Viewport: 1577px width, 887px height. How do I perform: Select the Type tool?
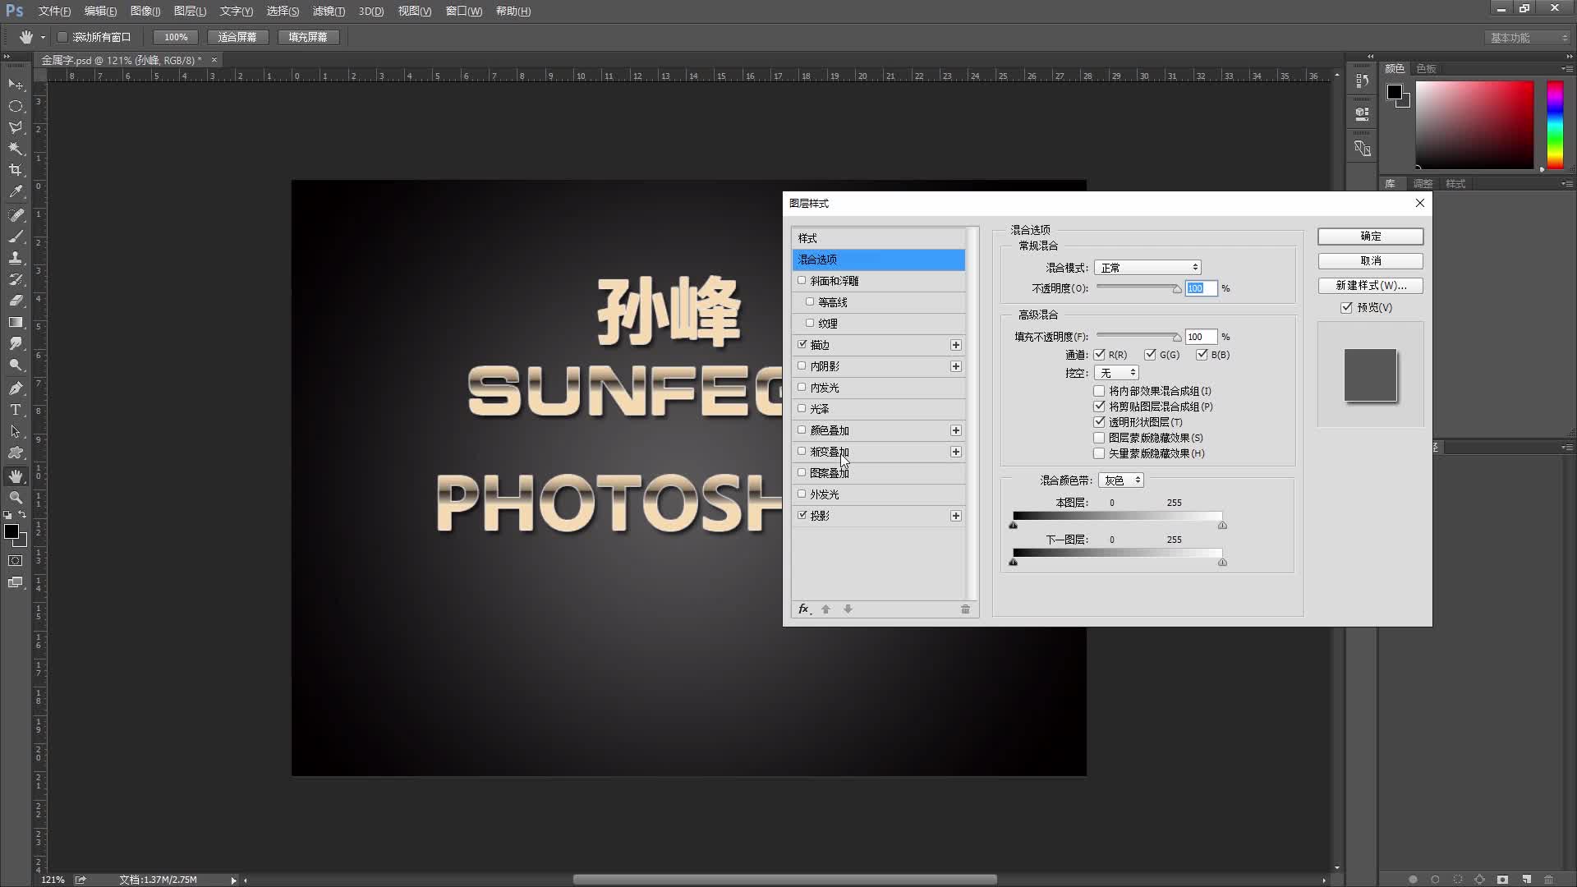click(x=15, y=410)
